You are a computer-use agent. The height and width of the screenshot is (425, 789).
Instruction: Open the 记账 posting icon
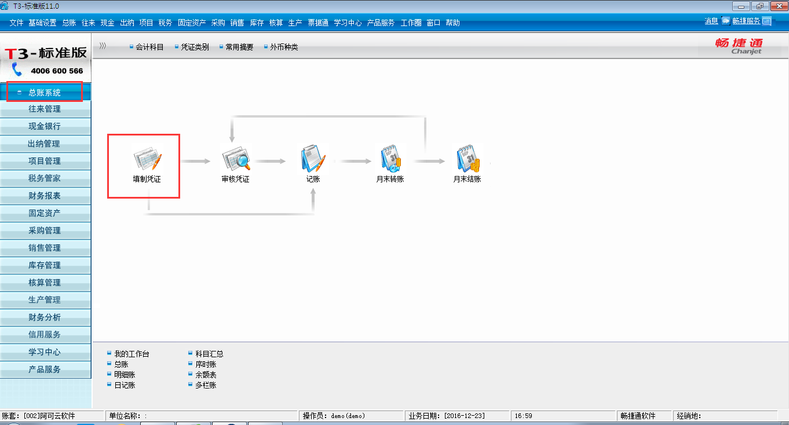point(313,159)
